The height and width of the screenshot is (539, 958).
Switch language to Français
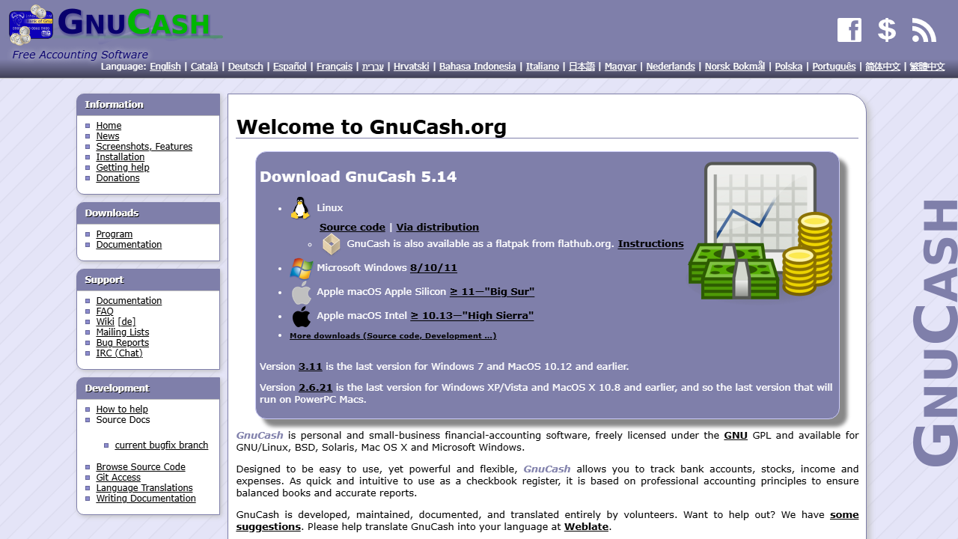tap(335, 67)
